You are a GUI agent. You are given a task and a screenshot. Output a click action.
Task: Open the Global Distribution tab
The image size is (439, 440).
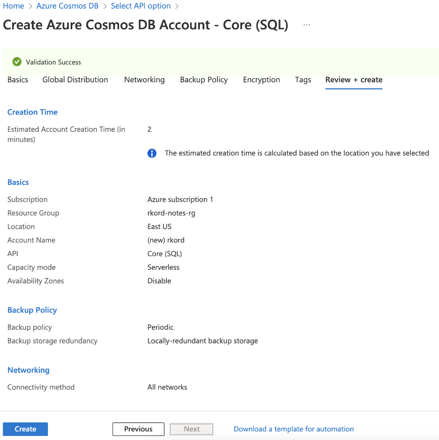(x=75, y=80)
